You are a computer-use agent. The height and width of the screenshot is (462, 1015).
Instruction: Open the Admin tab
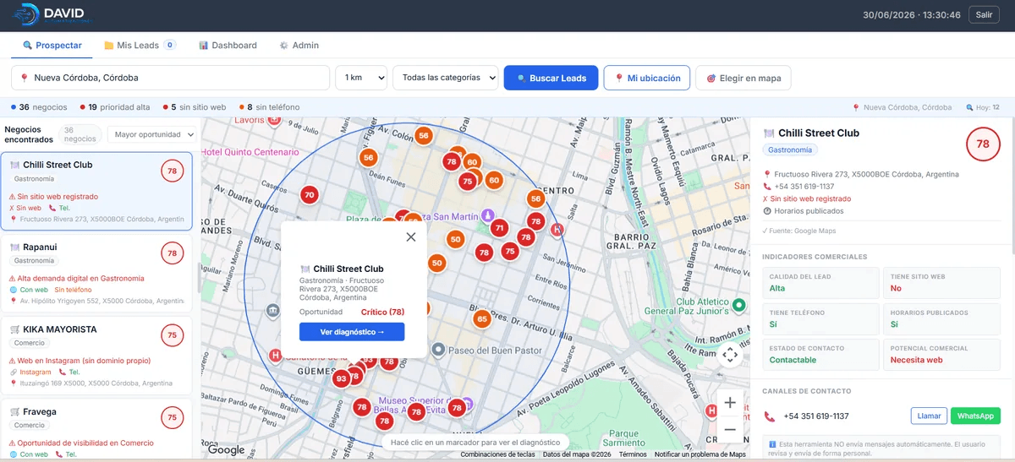tap(299, 45)
